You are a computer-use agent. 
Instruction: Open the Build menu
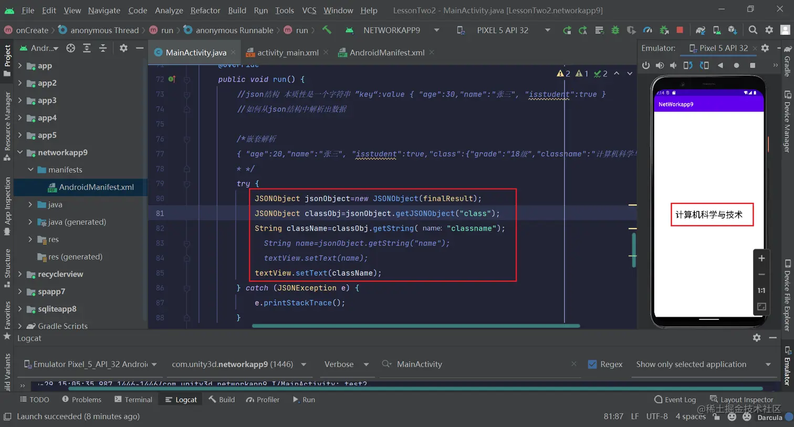(237, 10)
